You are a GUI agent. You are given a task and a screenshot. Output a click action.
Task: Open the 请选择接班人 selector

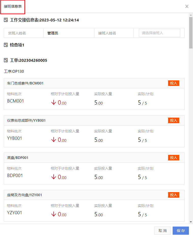(159, 33)
